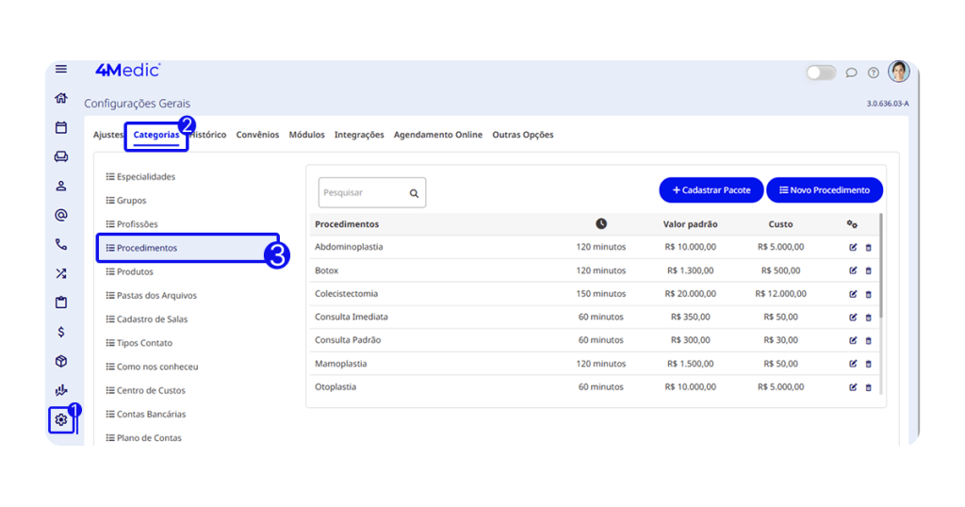This screenshot has height=507, width=965.
Task: Click the Pesquisar search field
Action: [x=364, y=192]
